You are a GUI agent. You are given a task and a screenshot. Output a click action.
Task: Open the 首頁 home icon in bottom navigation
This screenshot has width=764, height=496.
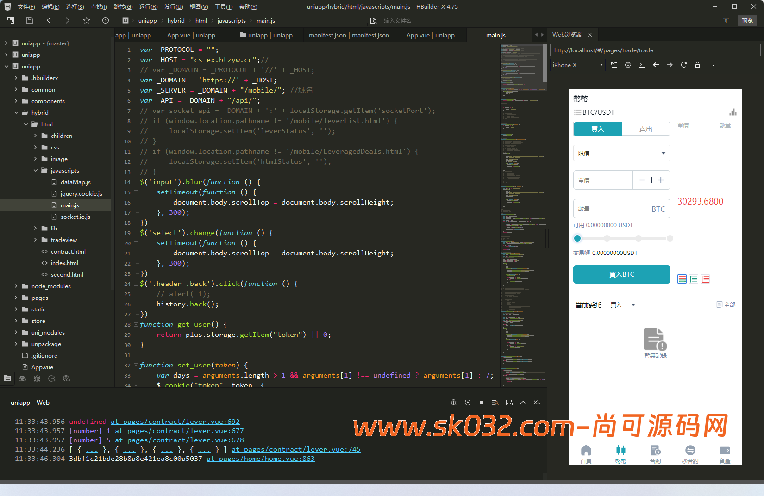pos(586,453)
